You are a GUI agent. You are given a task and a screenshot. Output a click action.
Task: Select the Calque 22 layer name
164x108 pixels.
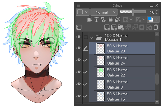coord(116,75)
